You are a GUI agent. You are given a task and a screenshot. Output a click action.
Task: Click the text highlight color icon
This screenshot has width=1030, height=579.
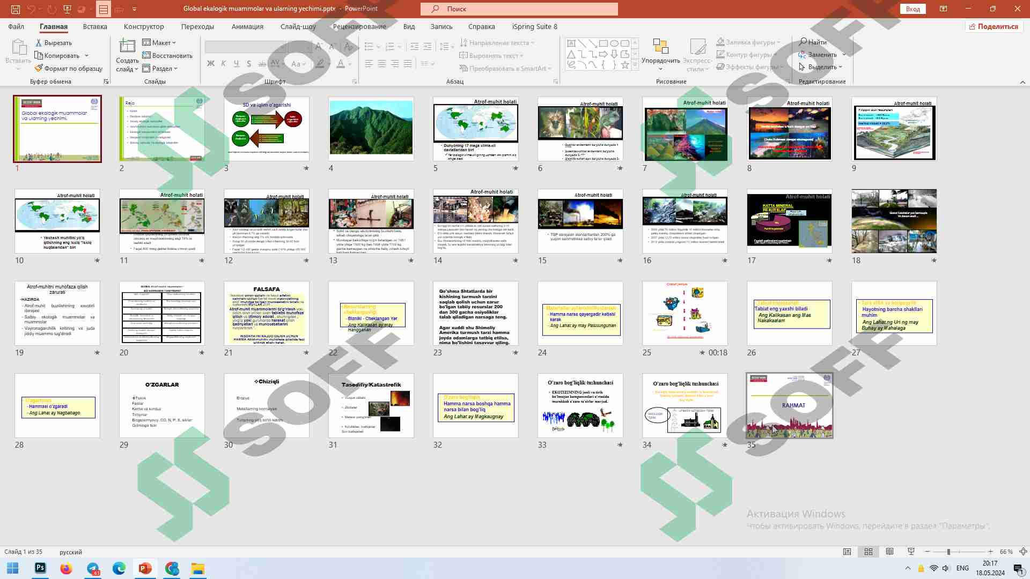(320, 64)
